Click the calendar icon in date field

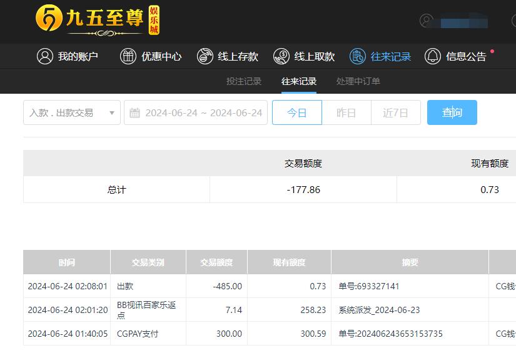(x=134, y=112)
